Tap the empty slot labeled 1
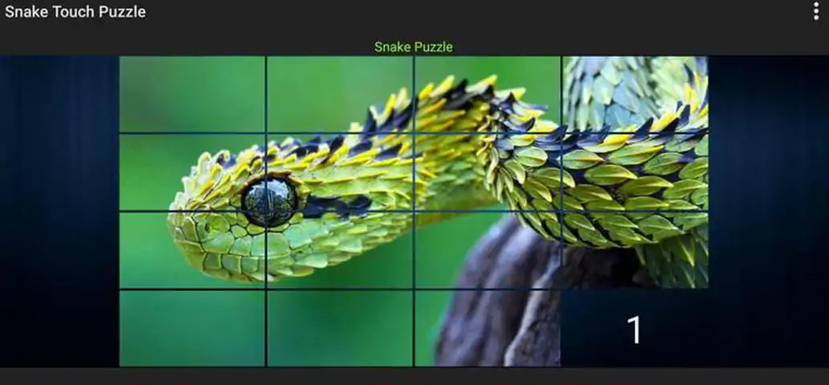The image size is (829, 385). [x=634, y=328]
